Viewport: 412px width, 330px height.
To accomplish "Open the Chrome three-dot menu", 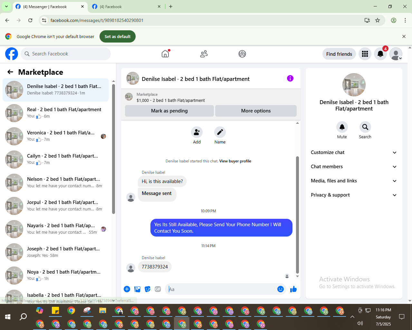I will pos(405,20).
